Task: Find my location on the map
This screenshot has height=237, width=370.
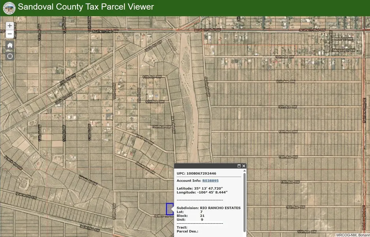Action: click(10, 56)
